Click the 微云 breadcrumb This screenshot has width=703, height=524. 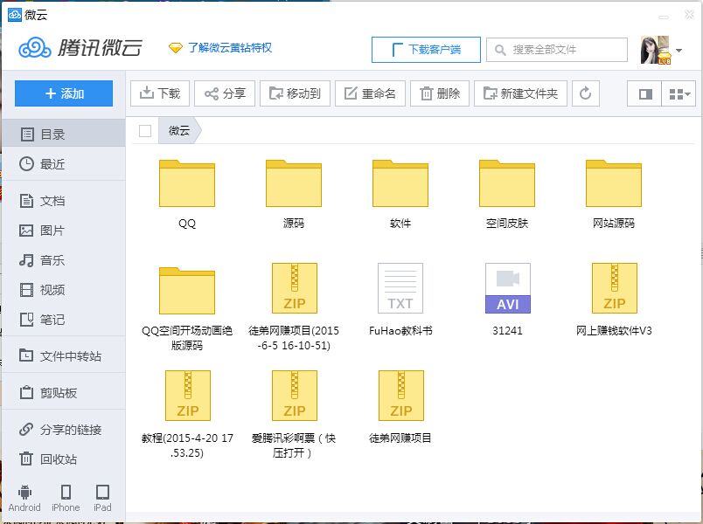coord(179,131)
